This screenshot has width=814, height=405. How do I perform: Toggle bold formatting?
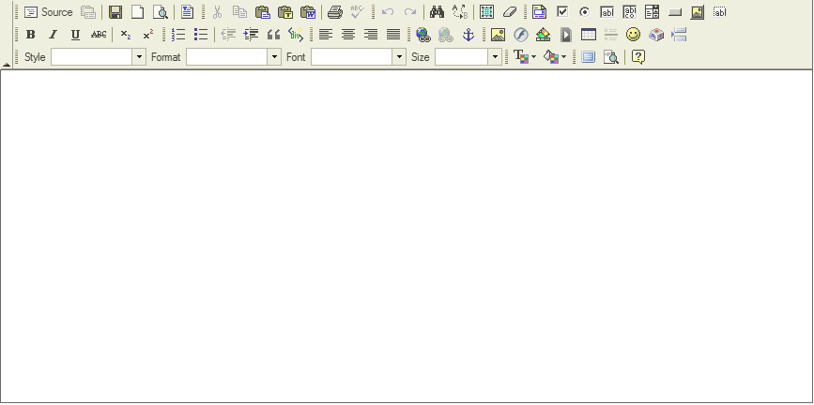click(31, 35)
